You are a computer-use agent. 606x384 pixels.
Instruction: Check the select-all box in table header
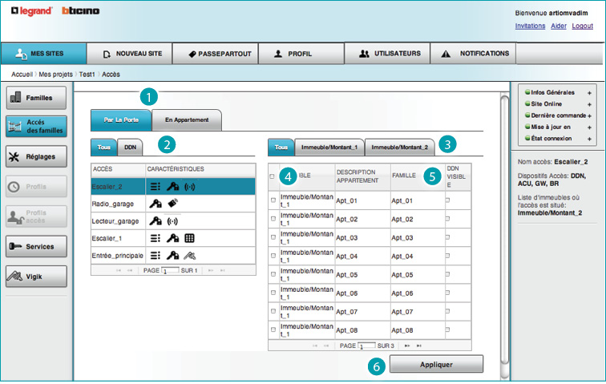273,176
